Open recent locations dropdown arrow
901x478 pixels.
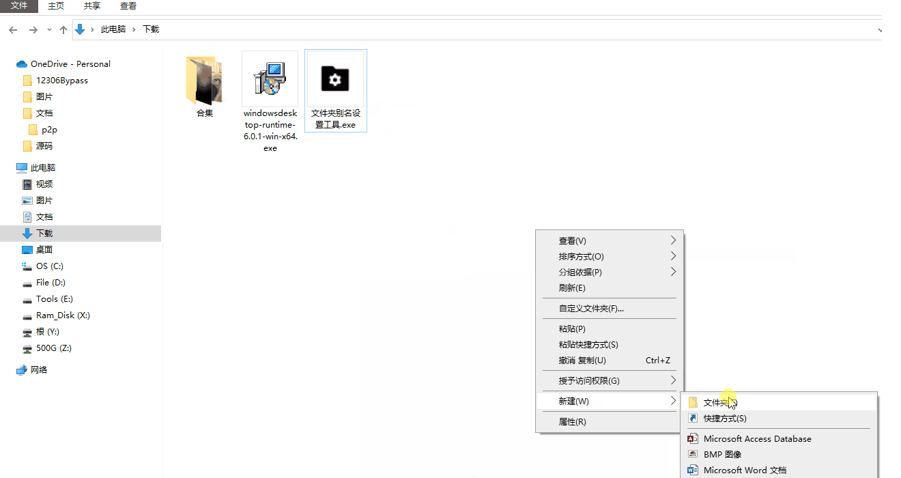[49, 30]
